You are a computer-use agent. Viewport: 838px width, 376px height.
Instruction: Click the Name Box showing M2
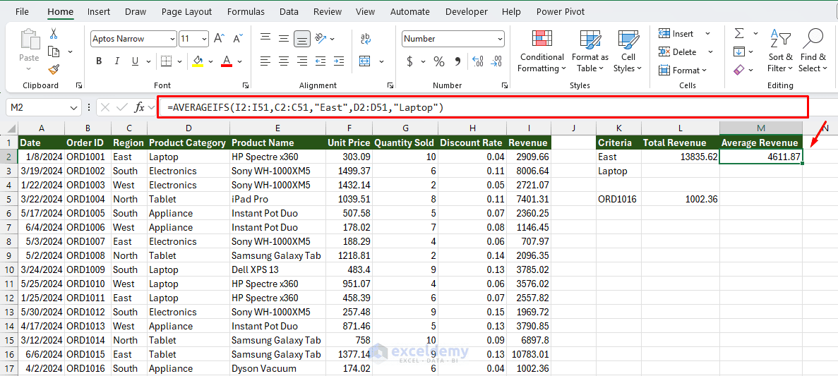tap(44, 108)
